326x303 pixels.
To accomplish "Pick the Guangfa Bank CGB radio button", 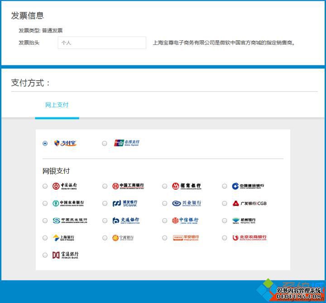I will coord(225,203).
